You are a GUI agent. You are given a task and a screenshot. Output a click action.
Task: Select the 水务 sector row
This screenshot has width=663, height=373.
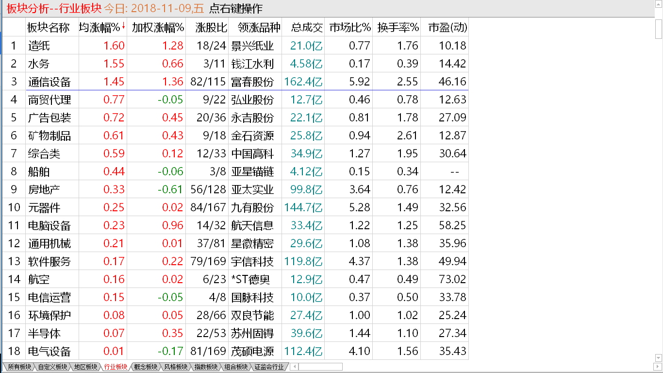[x=235, y=64]
